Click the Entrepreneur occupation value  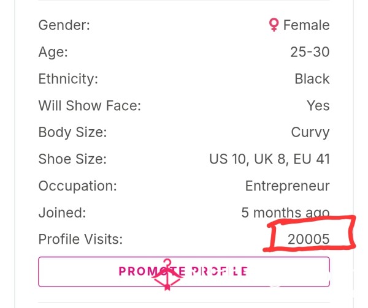click(288, 186)
